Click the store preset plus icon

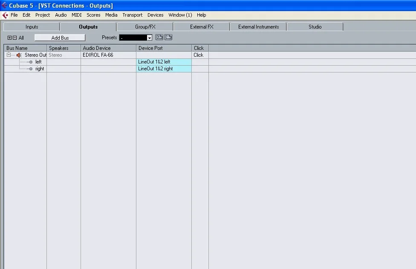point(159,37)
